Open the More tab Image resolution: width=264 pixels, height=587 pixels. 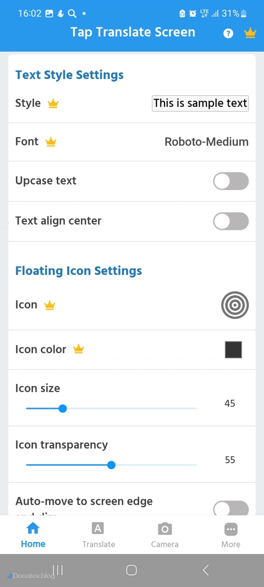(x=231, y=535)
